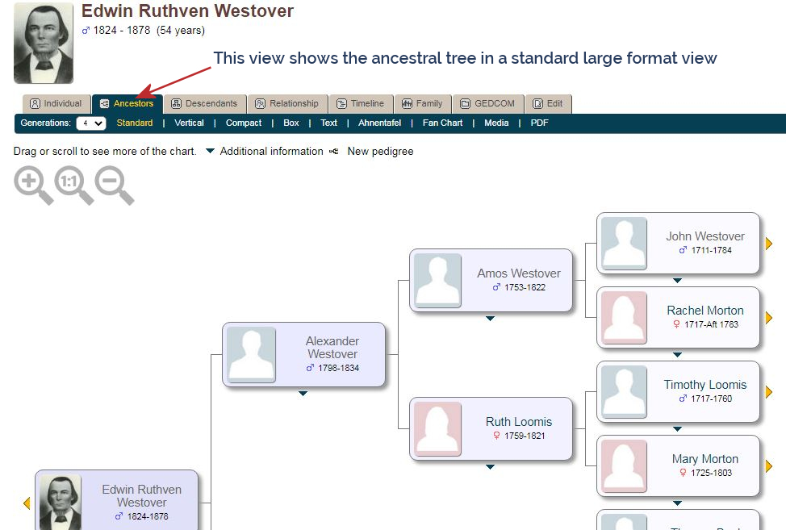786x530 pixels.
Task: Expand Additional information section
Action: [265, 152]
